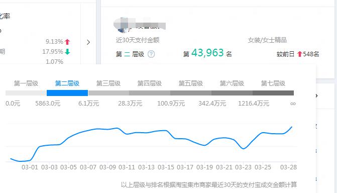
Task: Click the darkest gray tier bar segment
Action: (x=273, y=93)
